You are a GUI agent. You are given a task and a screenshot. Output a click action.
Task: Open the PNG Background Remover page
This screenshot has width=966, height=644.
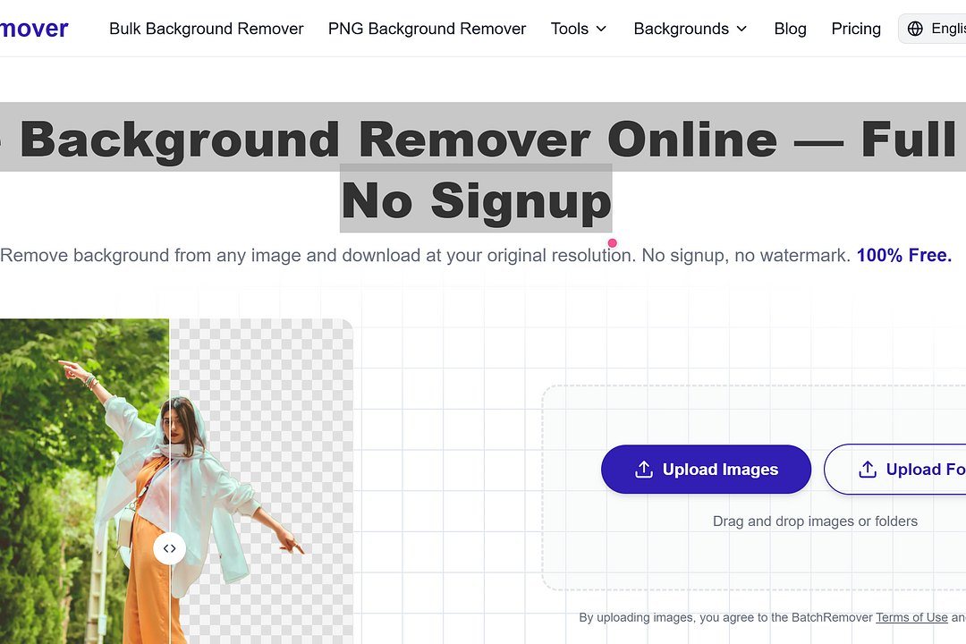pyautogui.click(x=427, y=29)
